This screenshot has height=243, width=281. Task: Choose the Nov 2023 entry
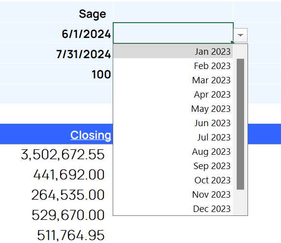click(x=173, y=194)
